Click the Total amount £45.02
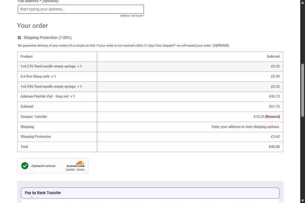 coord(274,147)
